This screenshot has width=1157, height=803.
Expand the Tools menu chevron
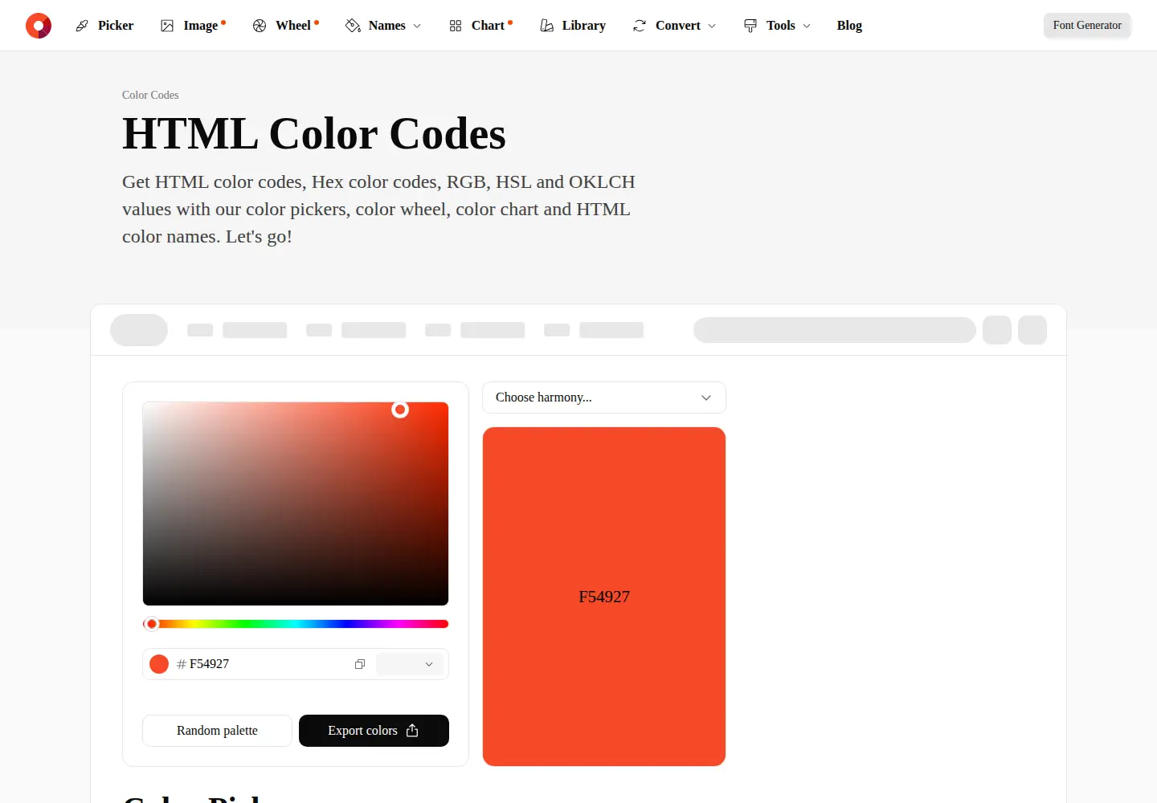click(x=807, y=26)
